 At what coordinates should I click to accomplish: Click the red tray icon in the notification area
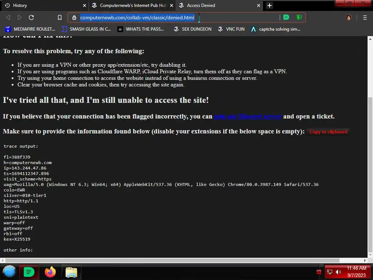[319, 272]
